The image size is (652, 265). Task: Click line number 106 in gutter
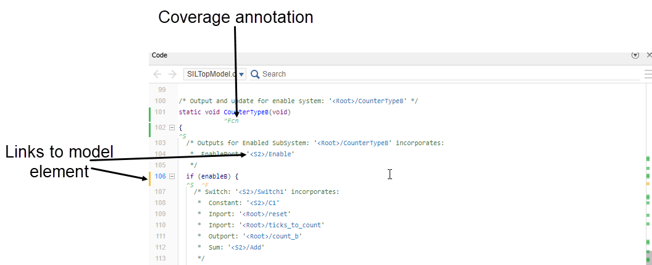160,177
